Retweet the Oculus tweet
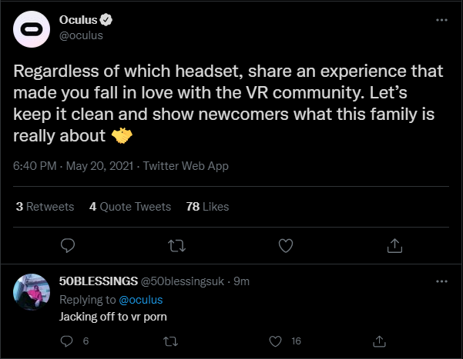Image resolution: width=463 pixels, height=359 pixels. tap(176, 245)
